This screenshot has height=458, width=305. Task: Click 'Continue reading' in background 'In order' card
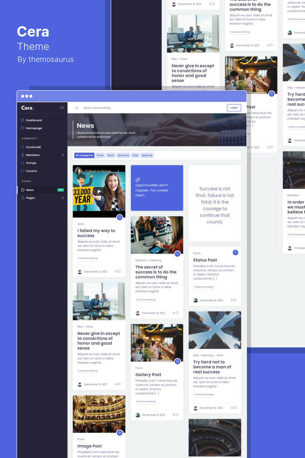point(296,234)
